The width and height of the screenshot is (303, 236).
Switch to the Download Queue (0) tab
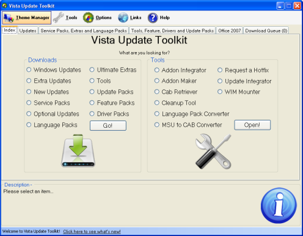(x=266, y=31)
